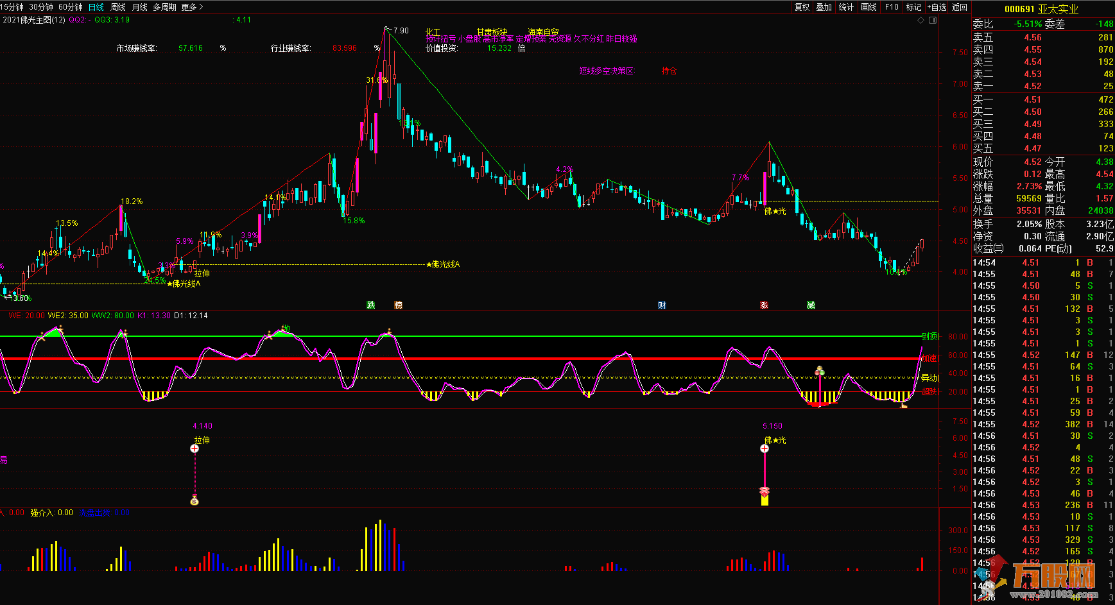Viewport: 1115px width, 605px height.
Task: Expand the 更多 more periods menu
Action: click(x=192, y=7)
